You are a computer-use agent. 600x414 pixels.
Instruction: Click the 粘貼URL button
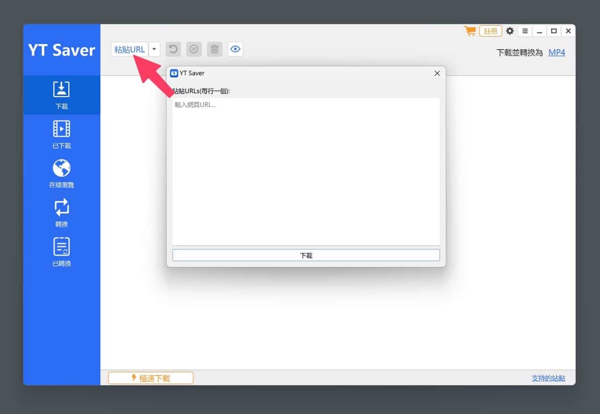129,49
